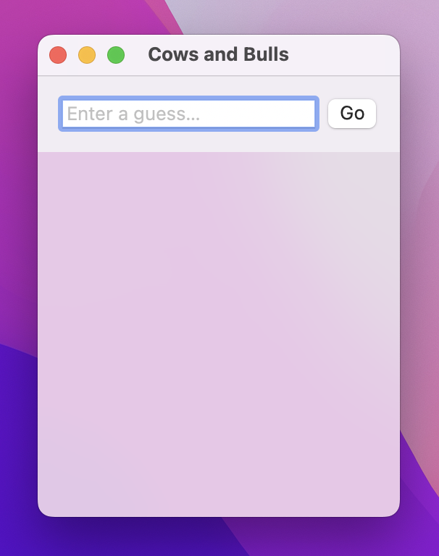Click the Go button
The width and height of the screenshot is (439, 556).
(x=351, y=114)
